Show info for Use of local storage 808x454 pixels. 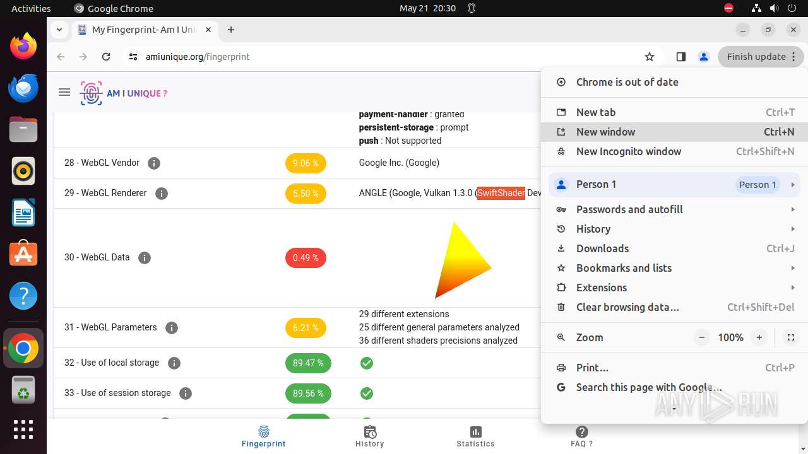tap(174, 363)
